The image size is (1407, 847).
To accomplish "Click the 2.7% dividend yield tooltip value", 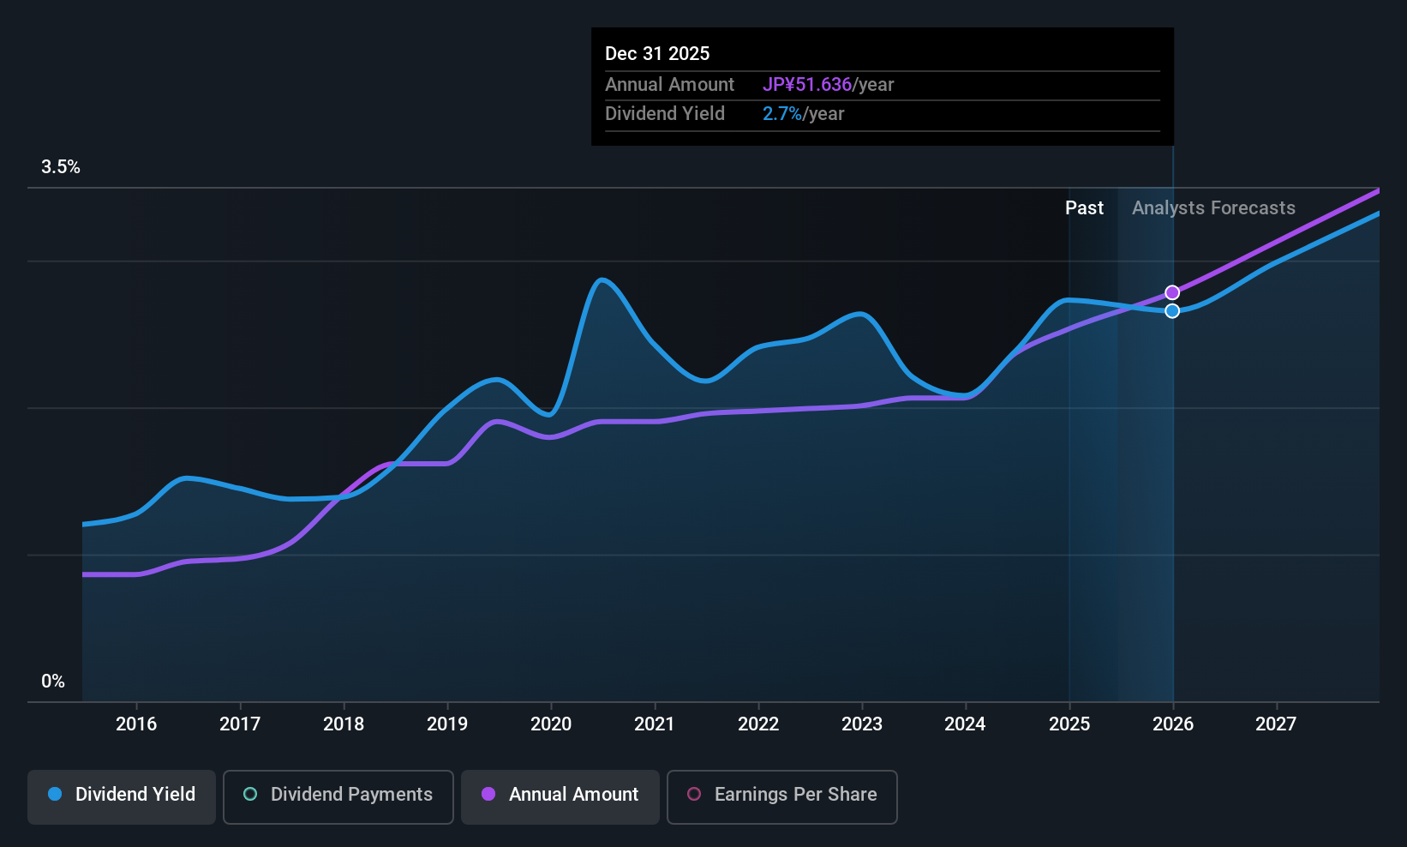I will click(x=782, y=113).
